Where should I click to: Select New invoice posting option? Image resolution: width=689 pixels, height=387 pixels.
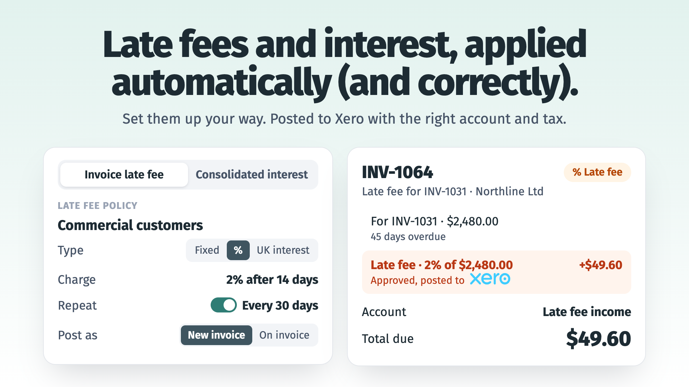216,335
